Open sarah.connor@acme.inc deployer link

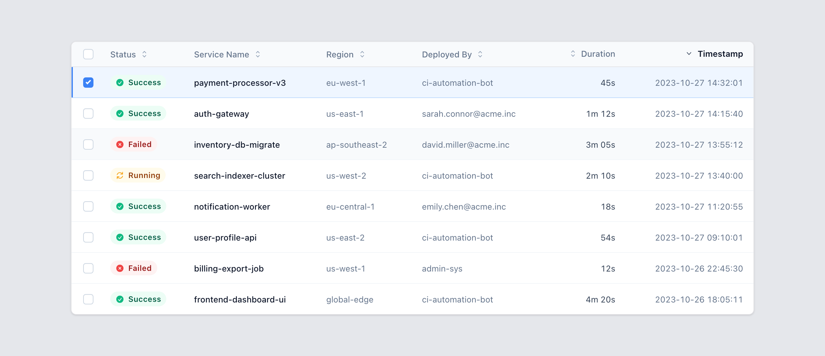coord(469,114)
